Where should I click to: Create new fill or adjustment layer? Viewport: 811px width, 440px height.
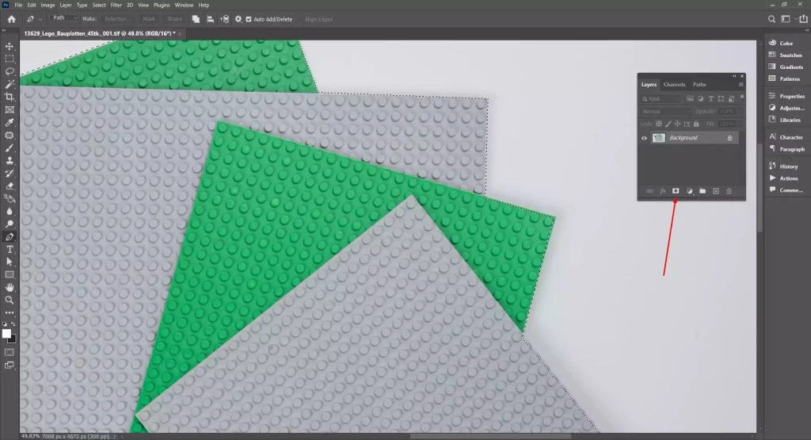point(690,191)
